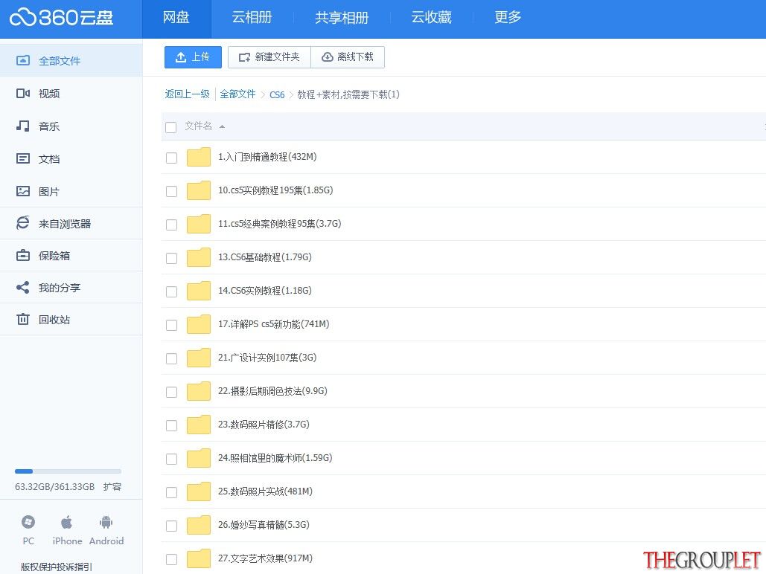Open the 版权保护投诉指引 link
Screen dimensions: 766x574
pos(56,567)
